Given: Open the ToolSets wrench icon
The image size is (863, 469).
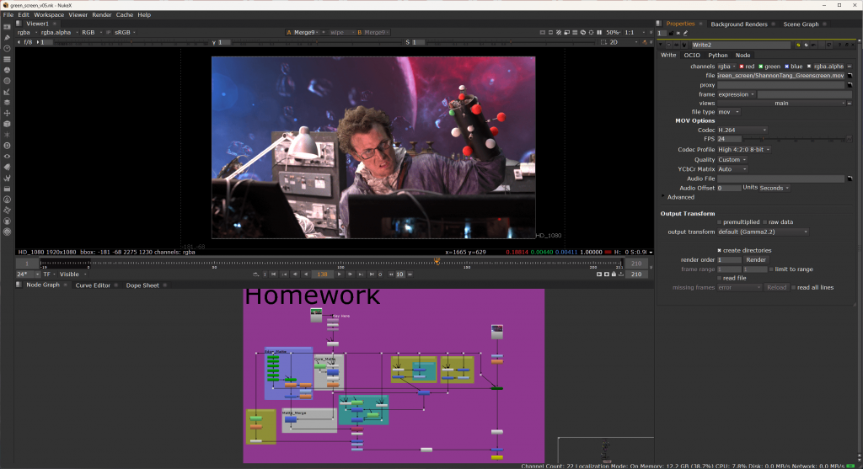Looking at the screenshot, I should [x=7, y=179].
